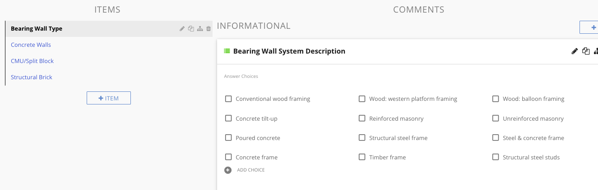Viewport: 598px width, 190px height.
Task: Add new informational comment with plus button
Action: tap(589, 27)
